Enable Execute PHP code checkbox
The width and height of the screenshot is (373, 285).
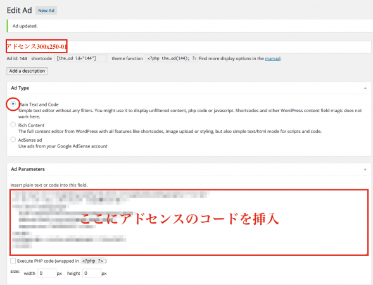pyautogui.click(x=13, y=261)
